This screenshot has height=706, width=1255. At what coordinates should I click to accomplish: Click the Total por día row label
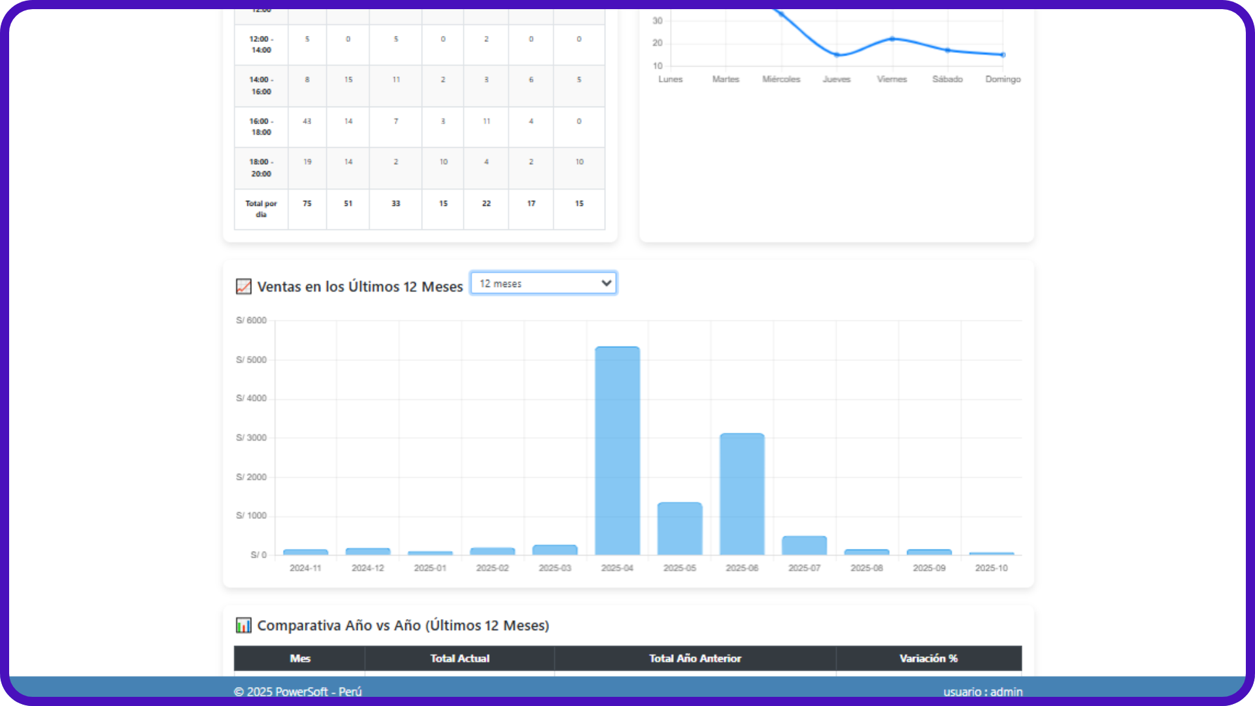261,209
